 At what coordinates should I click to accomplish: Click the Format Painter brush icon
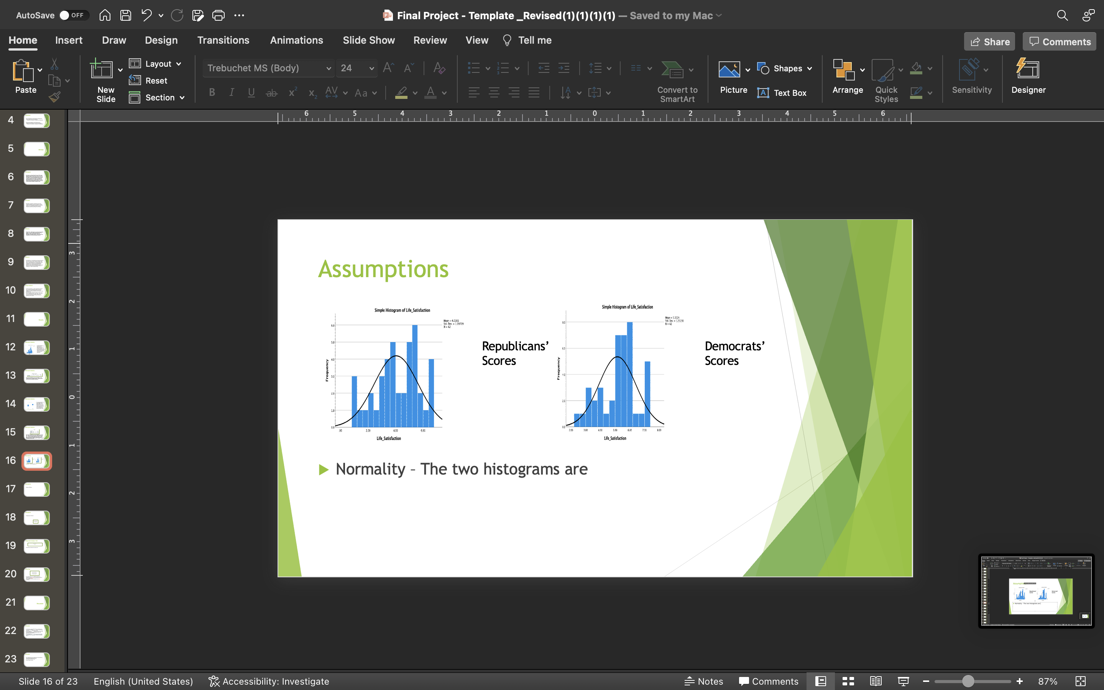point(55,97)
